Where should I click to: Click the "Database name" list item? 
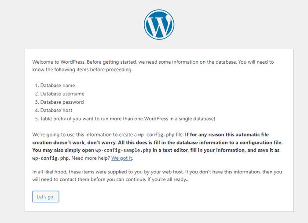(57, 86)
